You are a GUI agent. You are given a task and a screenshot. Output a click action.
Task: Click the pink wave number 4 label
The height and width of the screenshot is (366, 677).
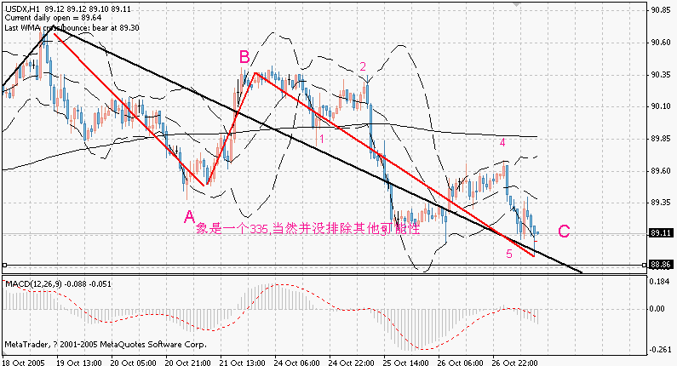(x=502, y=142)
